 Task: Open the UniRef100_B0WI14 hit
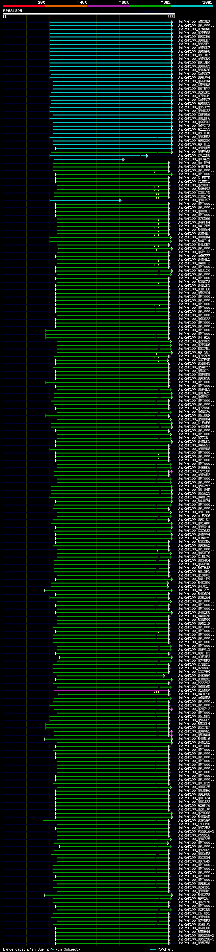(194, 241)
